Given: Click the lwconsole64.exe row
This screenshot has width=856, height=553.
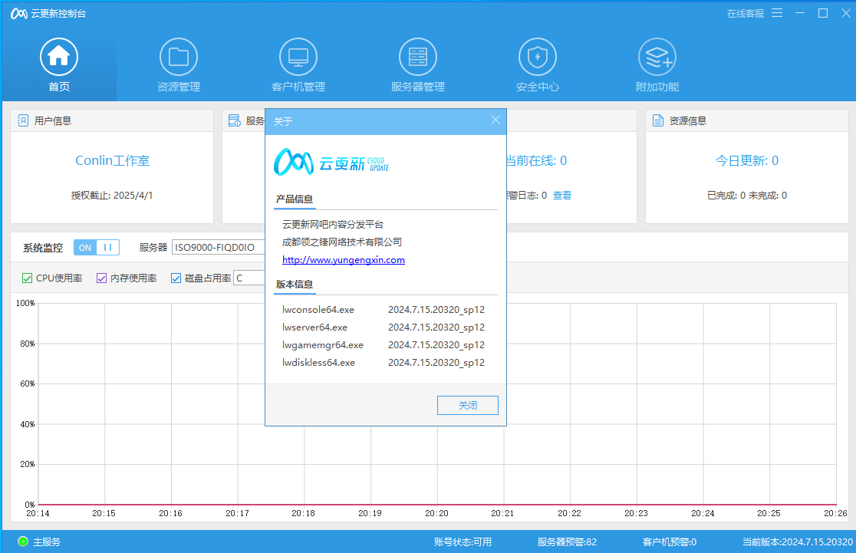Looking at the screenshot, I should [384, 310].
